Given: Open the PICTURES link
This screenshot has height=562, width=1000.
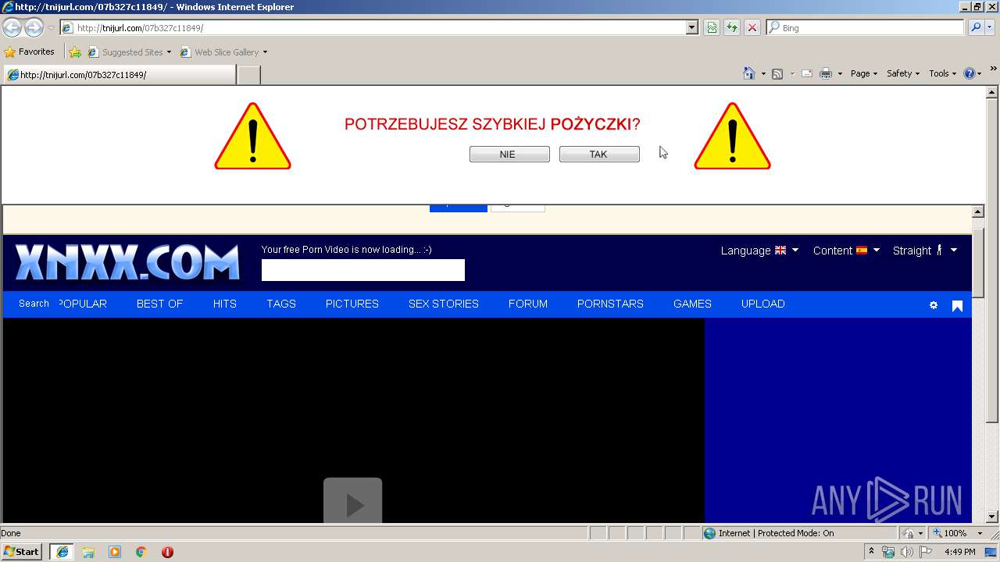Looking at the screenshot, I should pos(352,304).
